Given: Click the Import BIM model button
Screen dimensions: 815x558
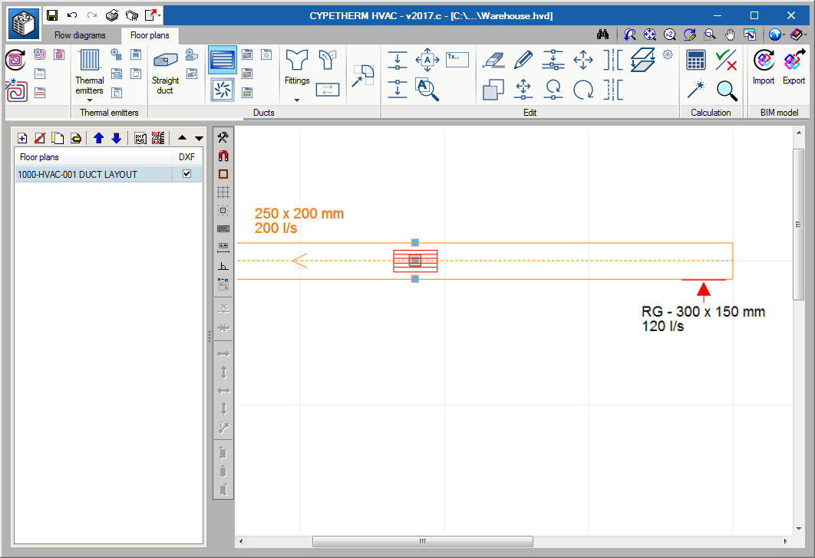Looking at the screenshot, I should click(763, 67).
